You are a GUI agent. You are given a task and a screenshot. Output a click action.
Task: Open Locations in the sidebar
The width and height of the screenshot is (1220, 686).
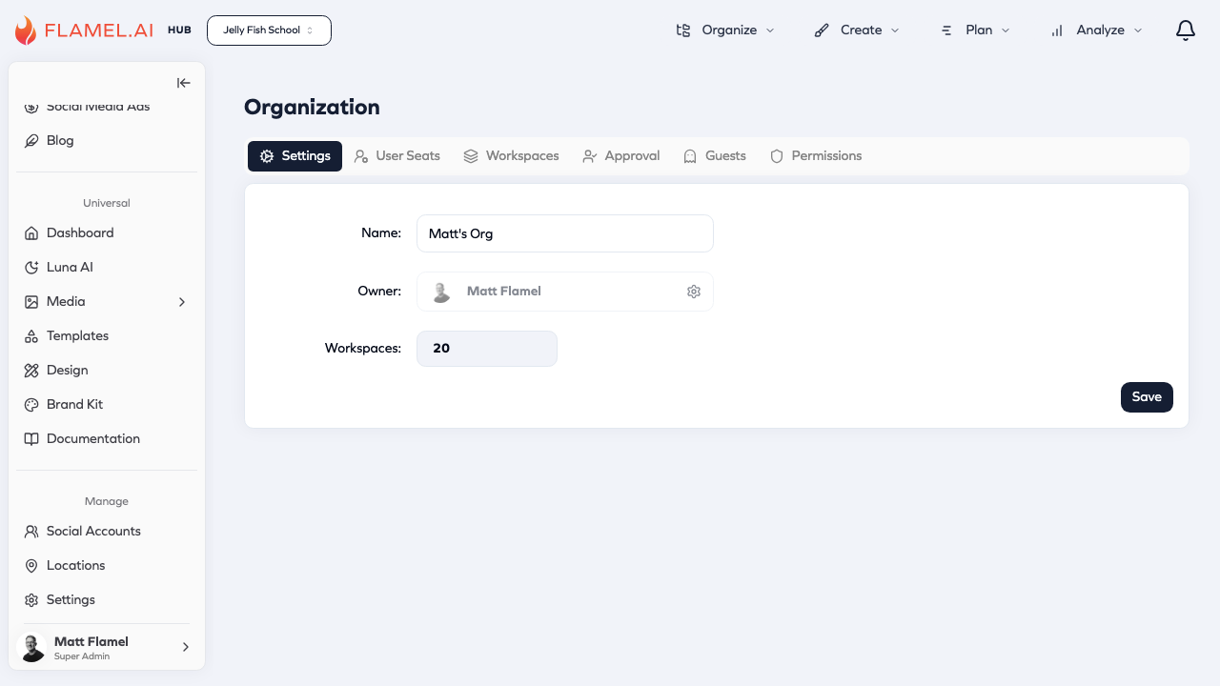tap(107, 565)
